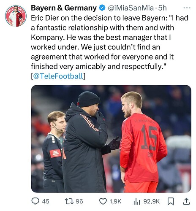Screen dimensions: 196x211
Task: Like the tweet with heart icon
Action: pos(103,201)
